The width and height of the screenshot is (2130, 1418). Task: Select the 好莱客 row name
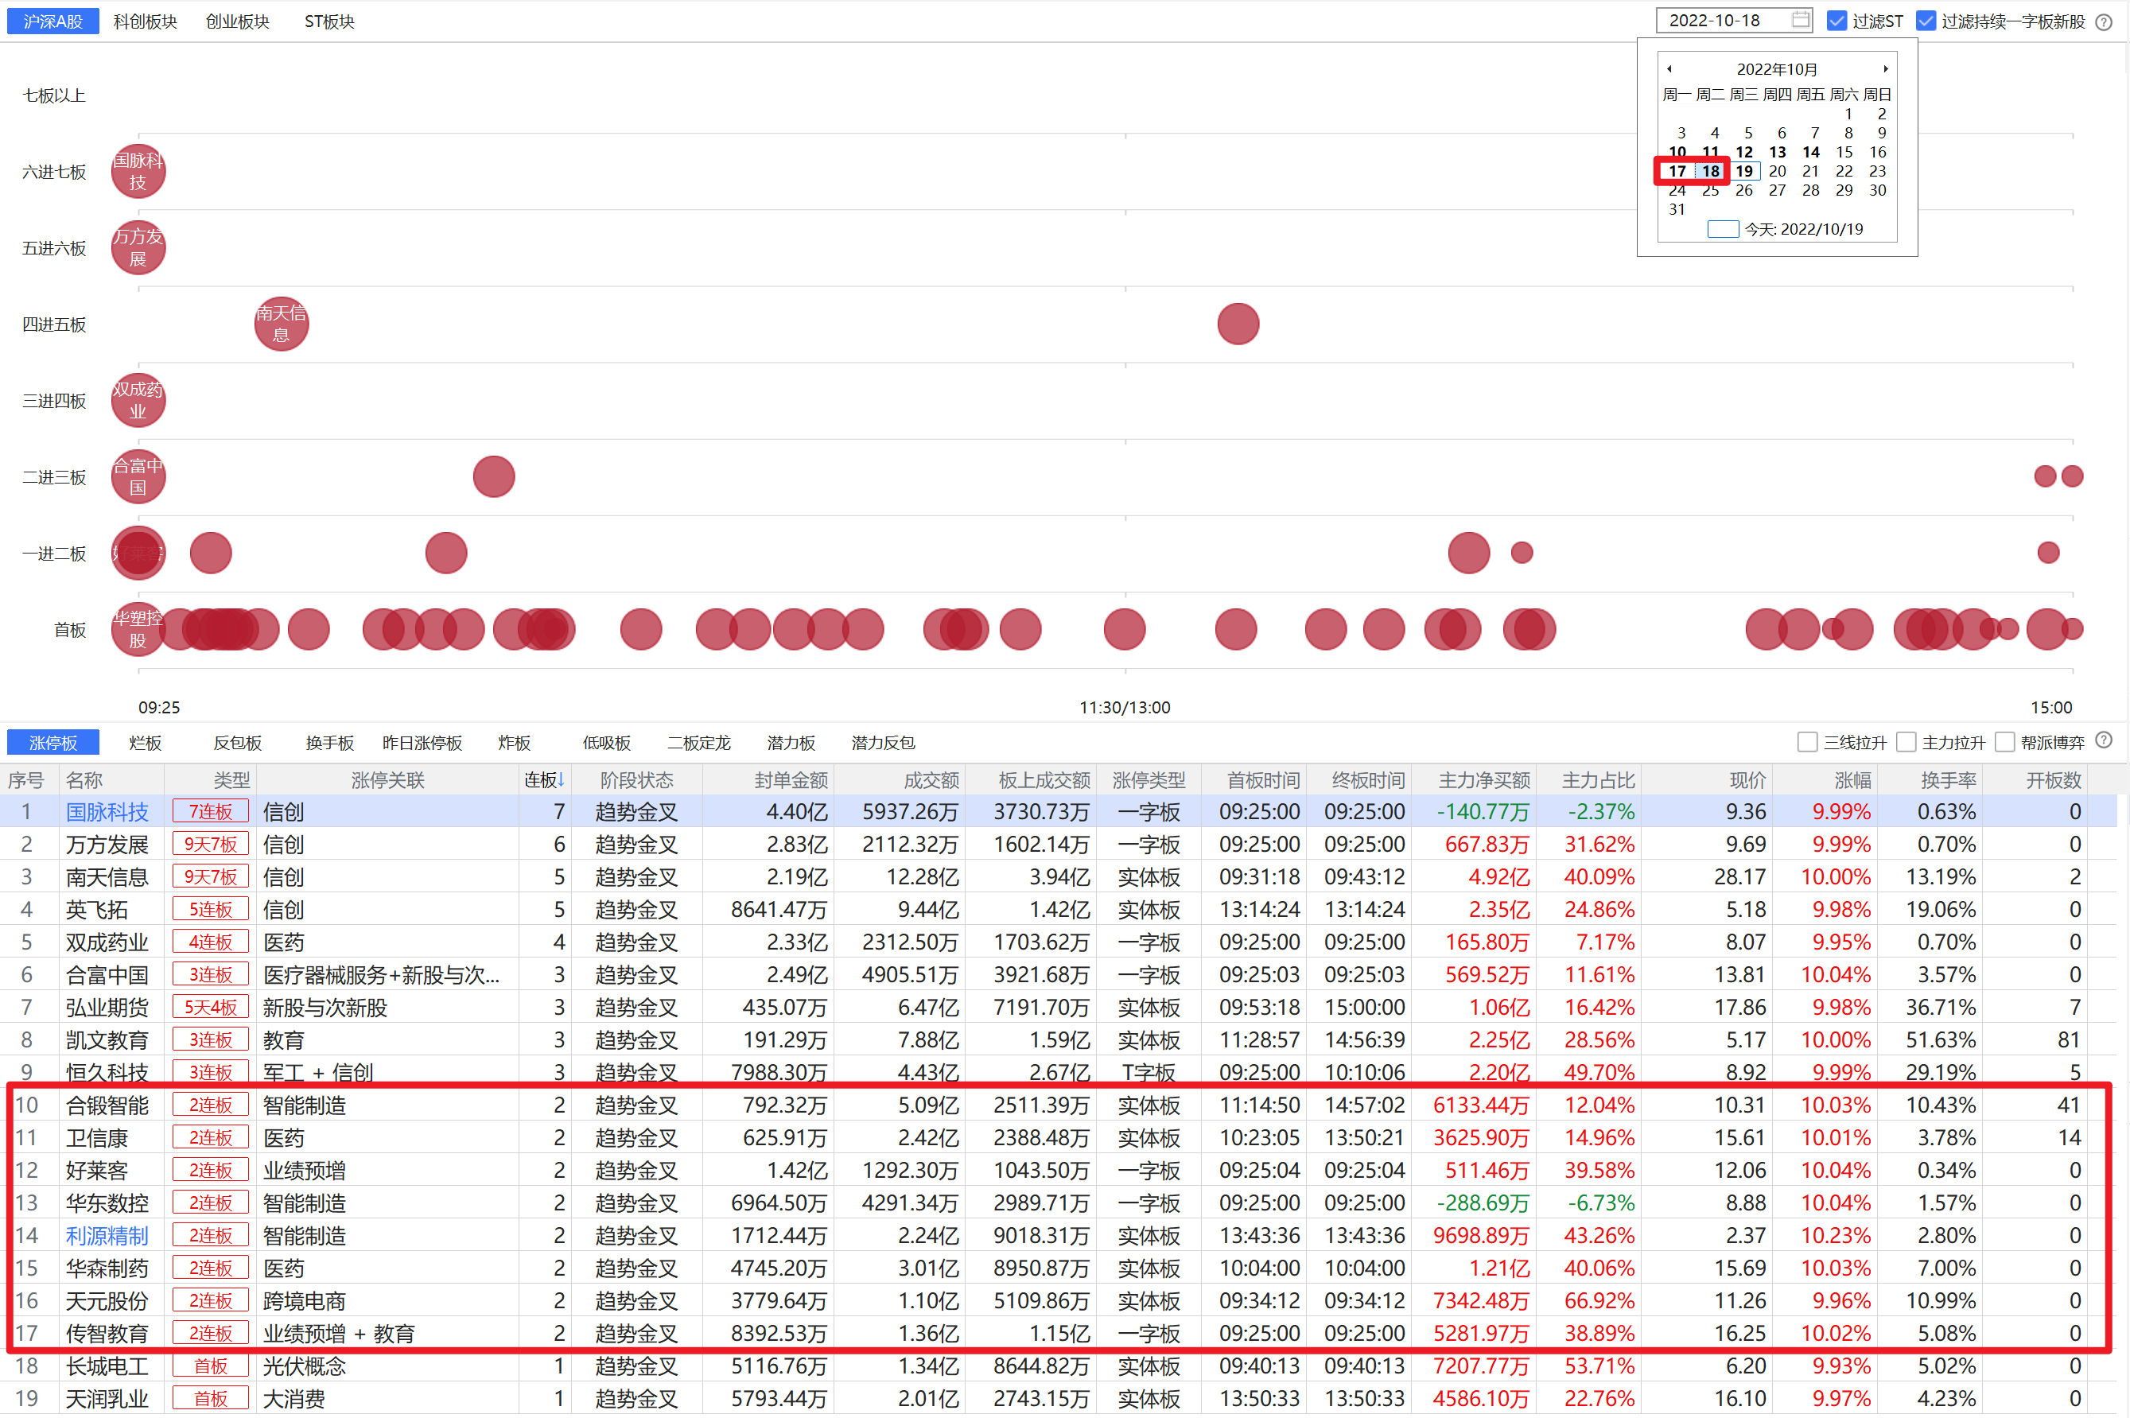[97, 1170]
